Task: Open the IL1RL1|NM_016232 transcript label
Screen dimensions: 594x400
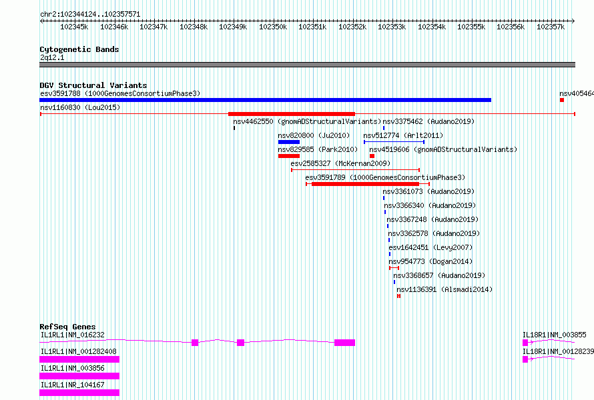Action: coord(72,335)
